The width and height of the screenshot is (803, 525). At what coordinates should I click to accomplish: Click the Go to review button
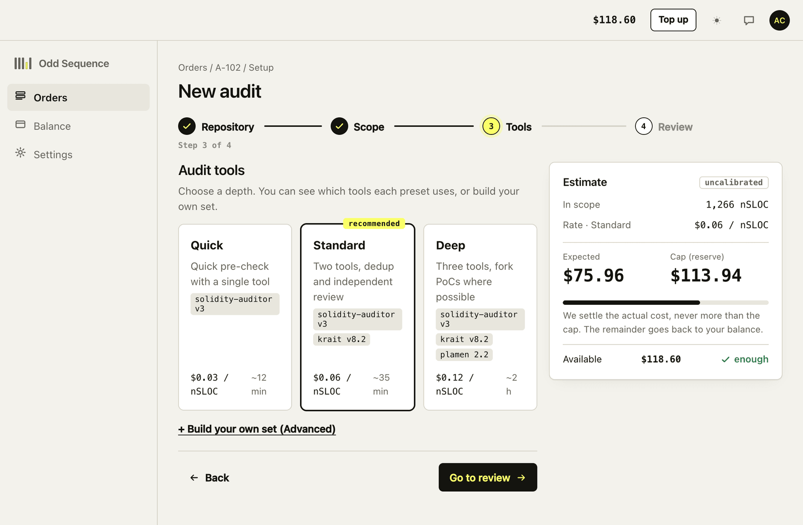click(x=488, y=477)
